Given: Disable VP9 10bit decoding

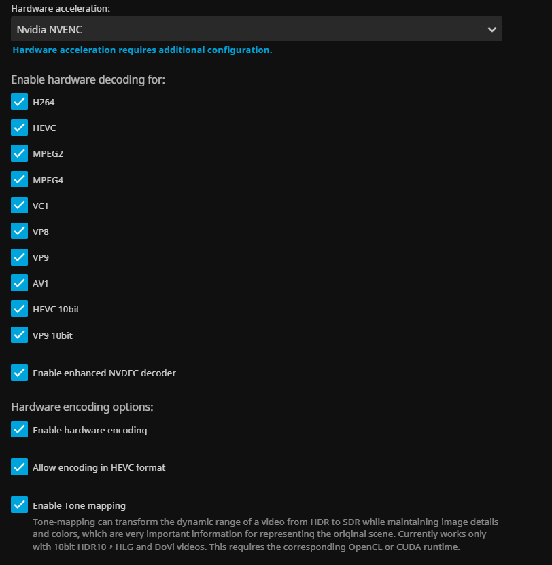Looking at the screenshot, I should 20,335.
